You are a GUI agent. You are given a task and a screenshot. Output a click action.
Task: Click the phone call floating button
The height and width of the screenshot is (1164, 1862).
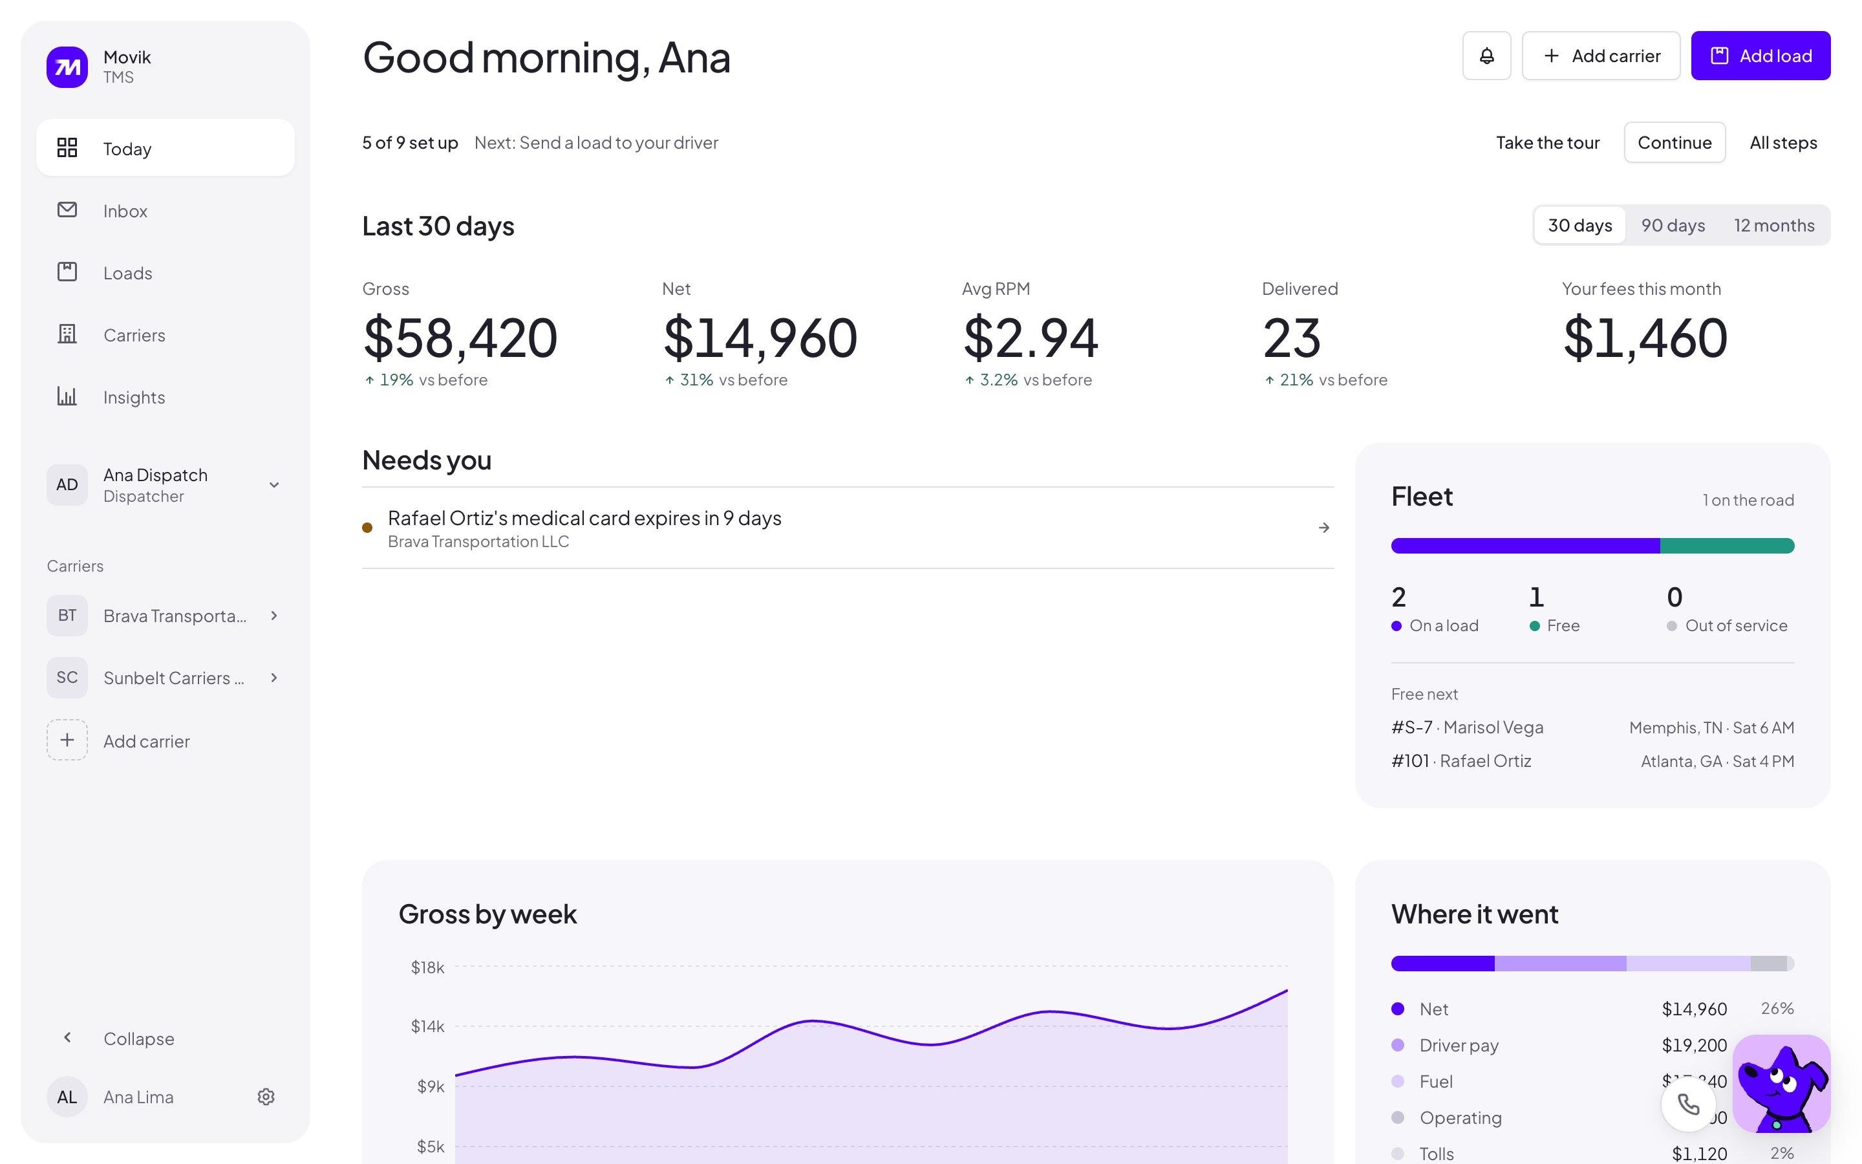1689,1104
